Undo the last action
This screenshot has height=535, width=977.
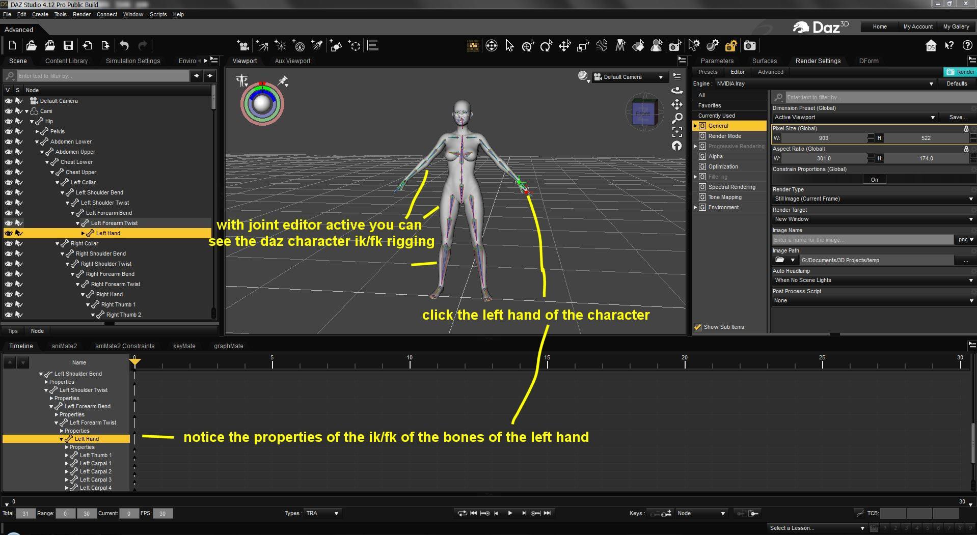click(124, 46)
